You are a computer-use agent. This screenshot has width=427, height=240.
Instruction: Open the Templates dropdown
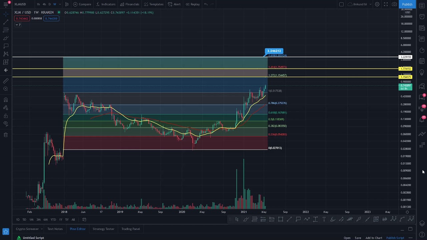click(154, 4)
